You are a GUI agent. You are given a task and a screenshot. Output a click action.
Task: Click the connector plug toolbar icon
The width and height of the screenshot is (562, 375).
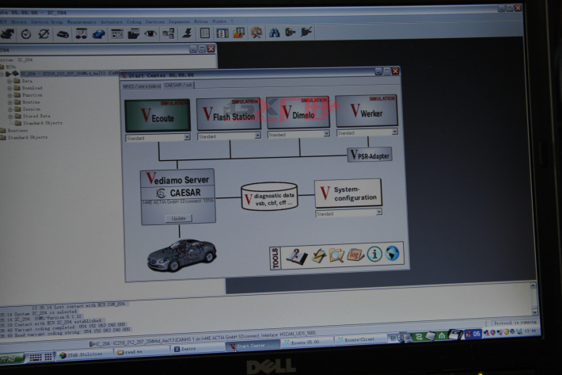[290, 33]
